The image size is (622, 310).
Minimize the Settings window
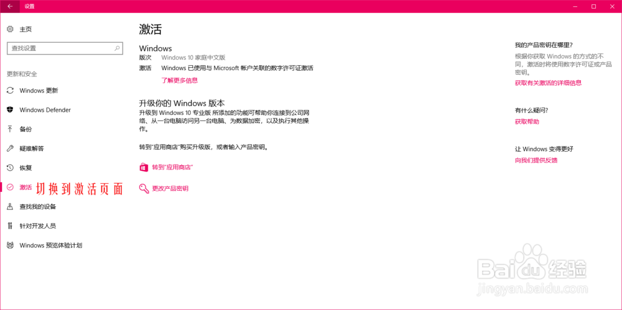575,6
